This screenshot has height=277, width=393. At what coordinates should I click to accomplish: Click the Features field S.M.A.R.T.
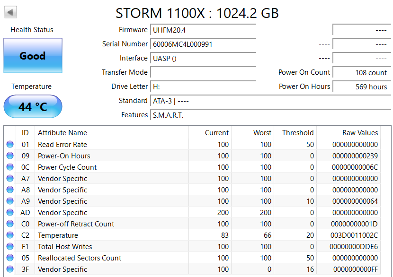(271, 115)
